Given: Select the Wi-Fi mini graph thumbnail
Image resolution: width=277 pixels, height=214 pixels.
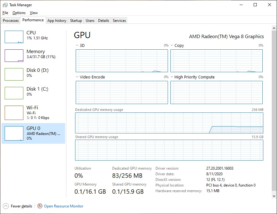Looking at the screenshot, I should (14, 112).
